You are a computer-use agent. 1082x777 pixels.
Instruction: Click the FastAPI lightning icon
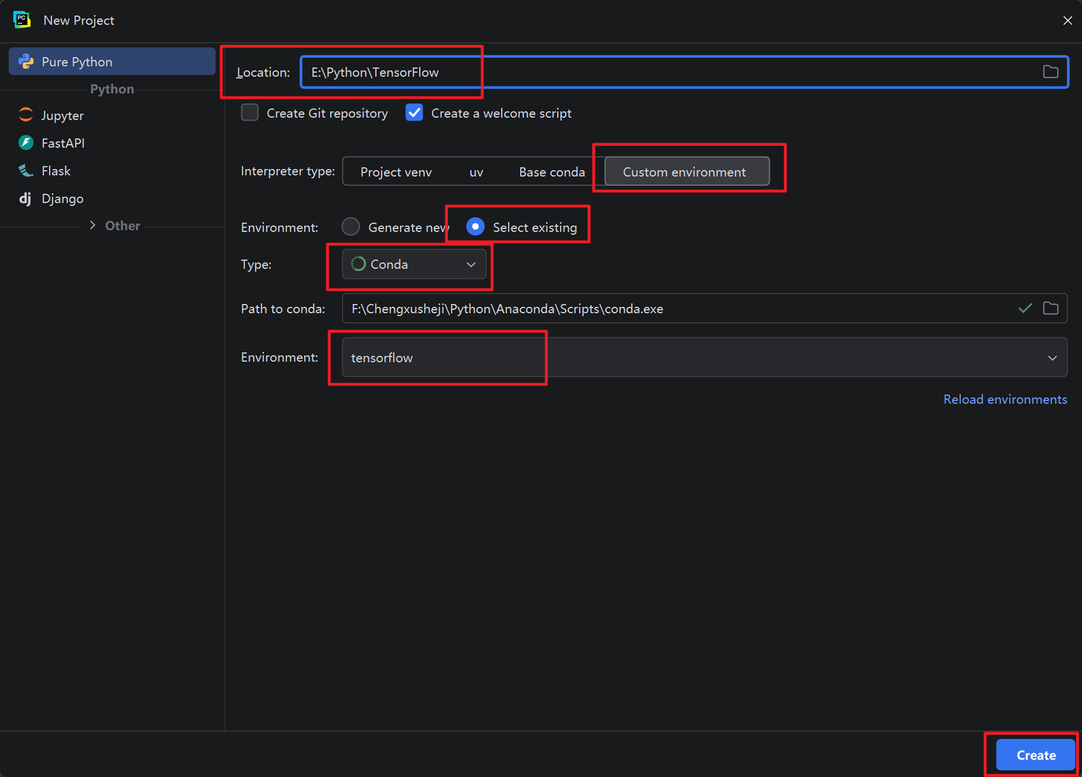[x=26, y=142]
